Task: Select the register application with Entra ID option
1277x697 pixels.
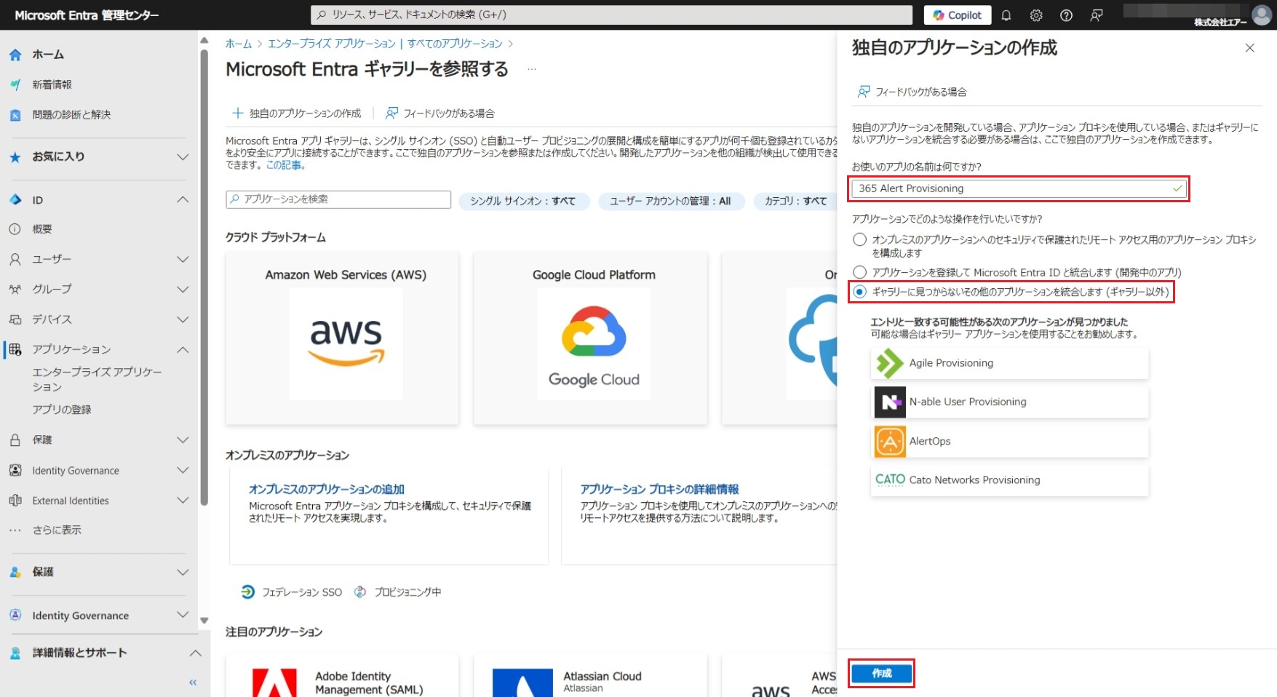Action: (860, 272)
